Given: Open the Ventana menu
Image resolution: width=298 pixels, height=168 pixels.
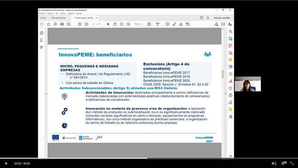Looking at the screenshot, I should pos(71,13).
